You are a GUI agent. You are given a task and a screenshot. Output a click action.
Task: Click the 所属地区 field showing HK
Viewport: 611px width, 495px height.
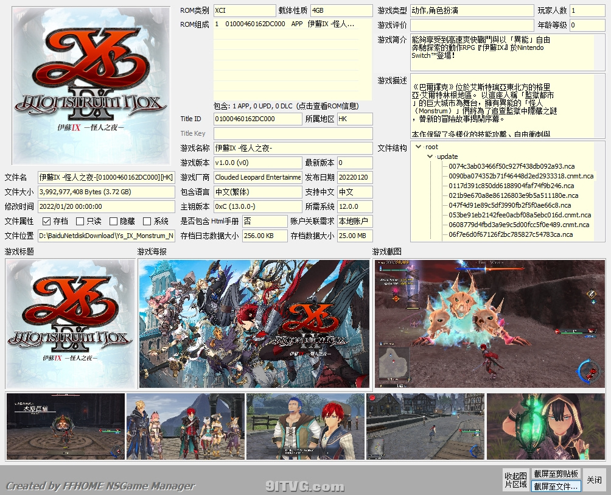pos(355,119)
